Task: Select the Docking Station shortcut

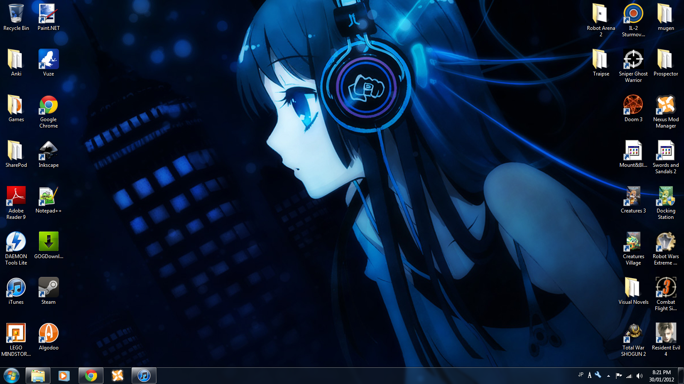Action: (666, 203)
